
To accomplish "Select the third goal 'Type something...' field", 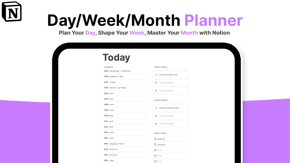I will (171, 91).
